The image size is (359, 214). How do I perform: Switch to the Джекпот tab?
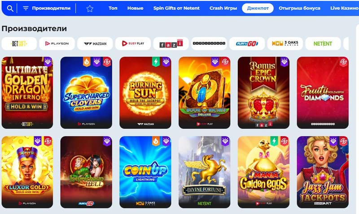258,8
